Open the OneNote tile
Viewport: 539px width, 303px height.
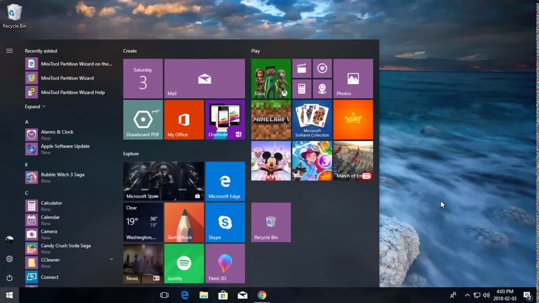tap(225, 120)
